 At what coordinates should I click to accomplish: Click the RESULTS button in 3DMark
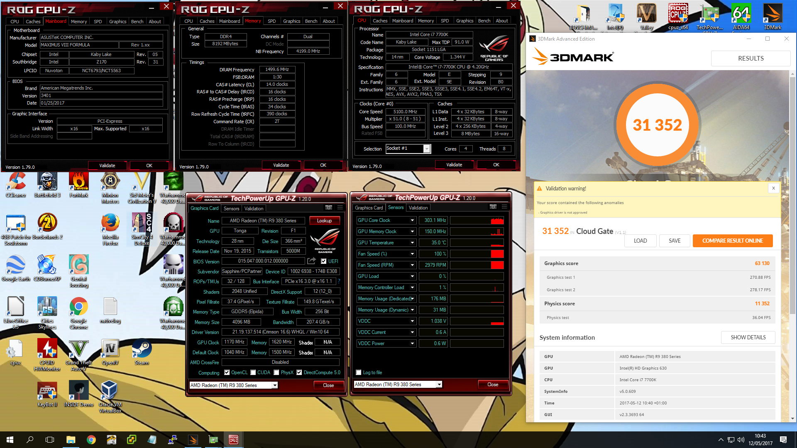751,58
